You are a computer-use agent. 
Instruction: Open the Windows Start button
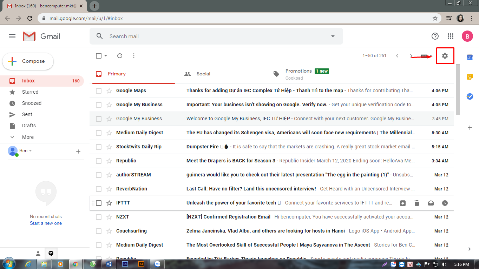click(x=8, y=264)
